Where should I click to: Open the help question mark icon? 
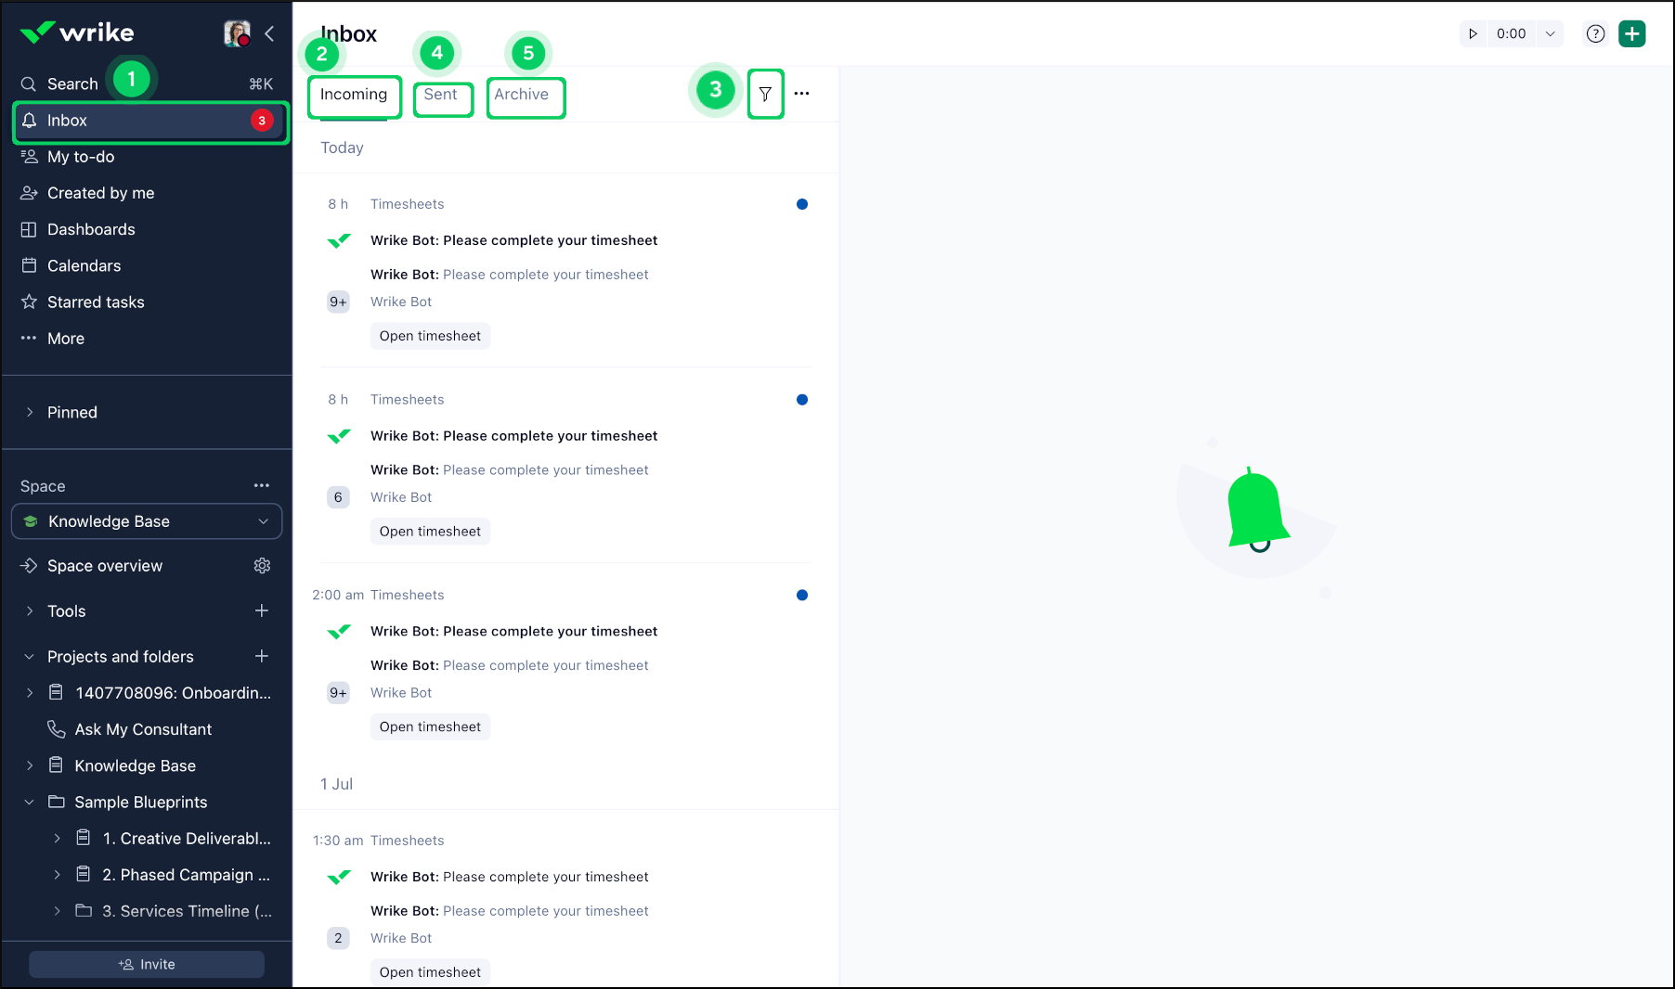tap(1595, 33)
